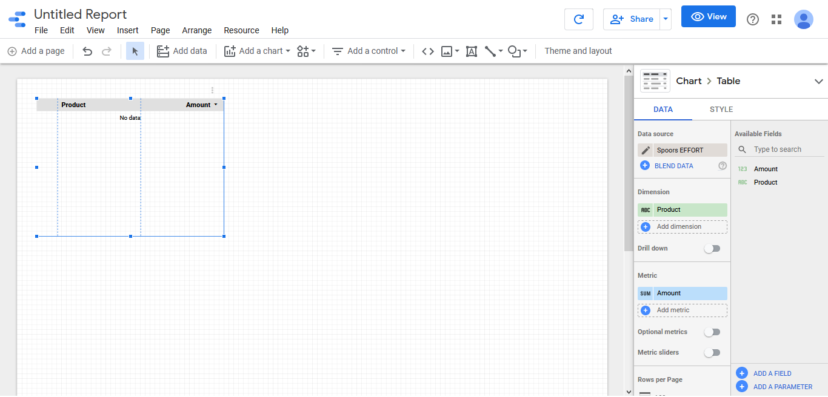Turn on Optional metrics
Viewport: 828px width, 397px height.
pos(712,332)
